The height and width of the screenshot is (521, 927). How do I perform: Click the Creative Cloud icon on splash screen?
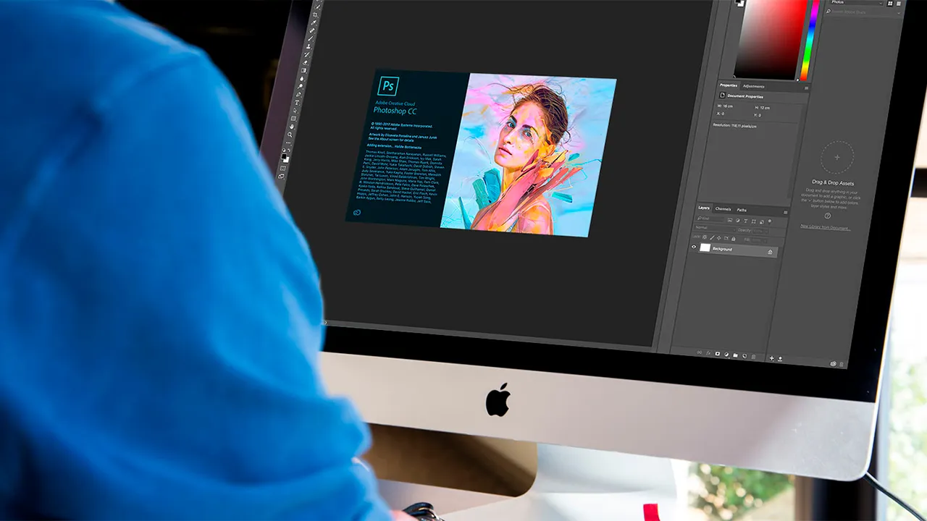pos(356,212)
